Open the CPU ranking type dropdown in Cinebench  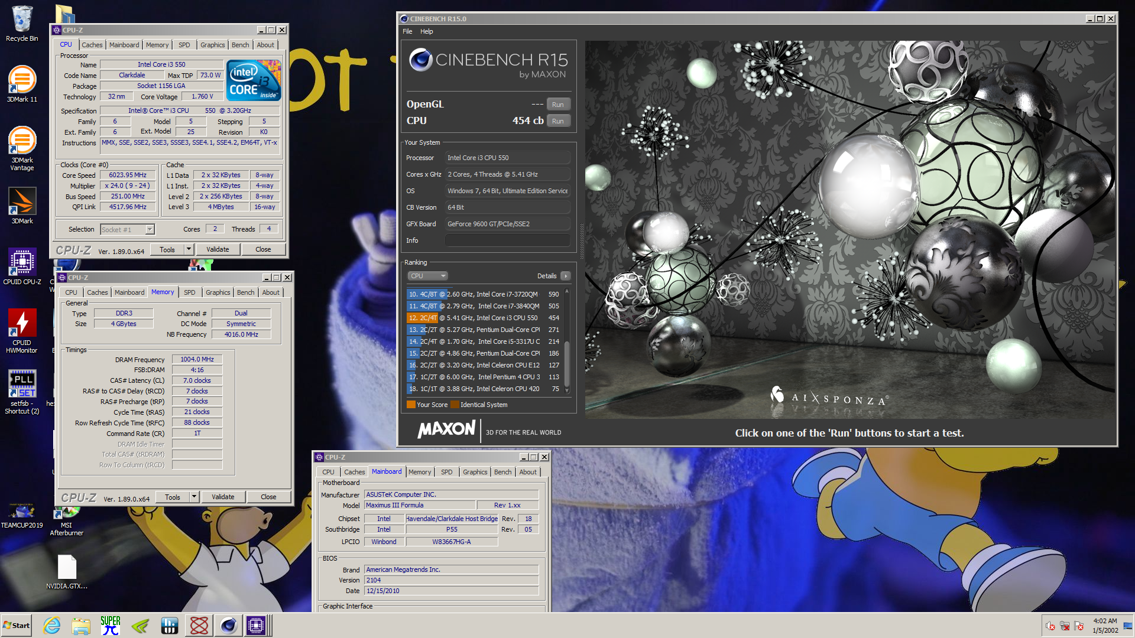(427, 276)
